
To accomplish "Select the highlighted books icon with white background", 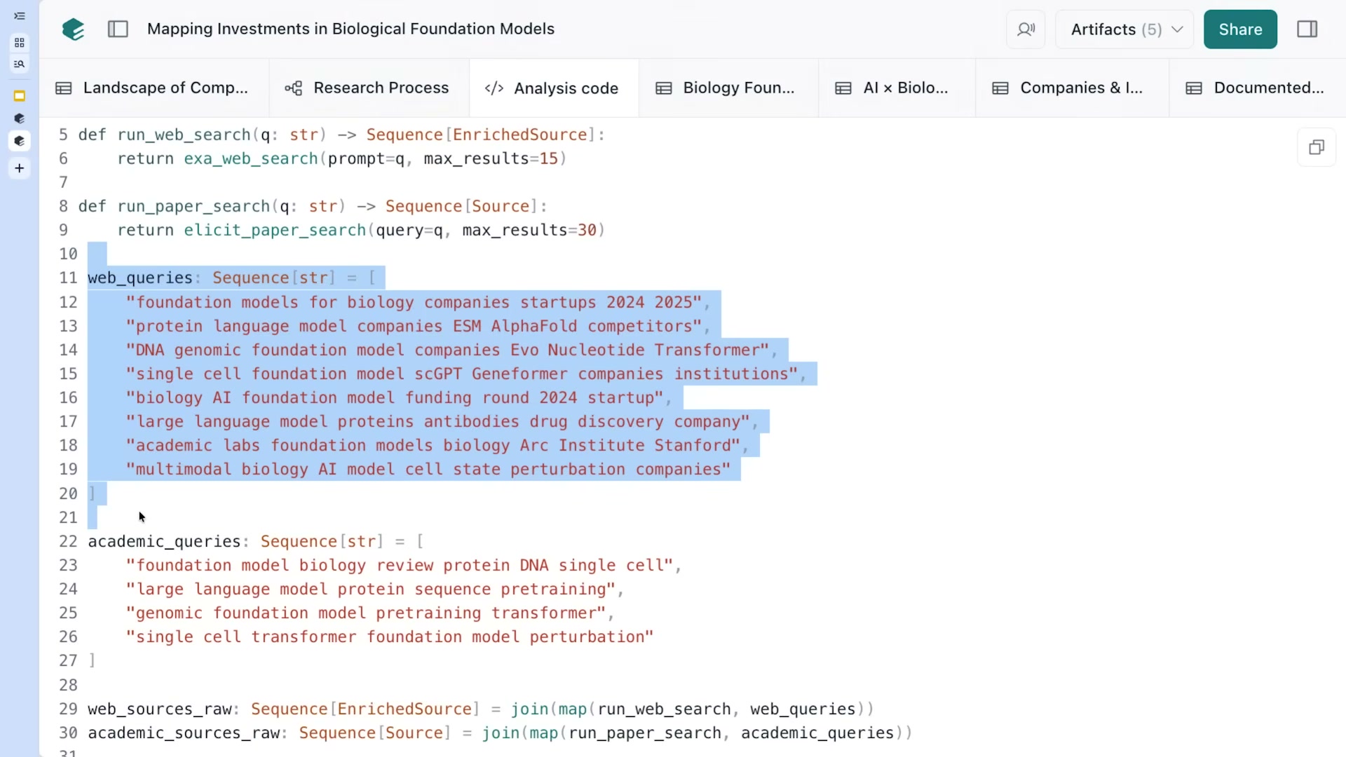I will pos(20,141).
